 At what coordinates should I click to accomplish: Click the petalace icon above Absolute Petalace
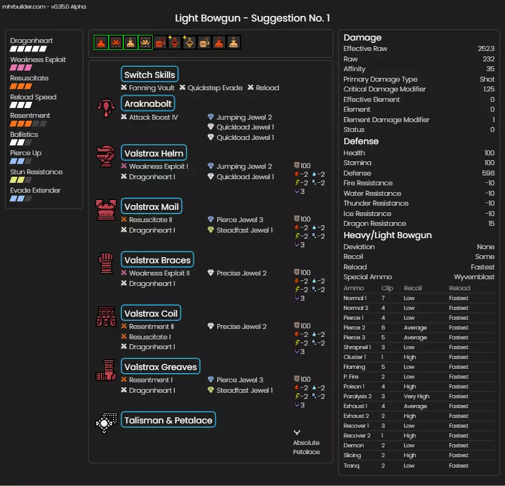pos(297,432)
